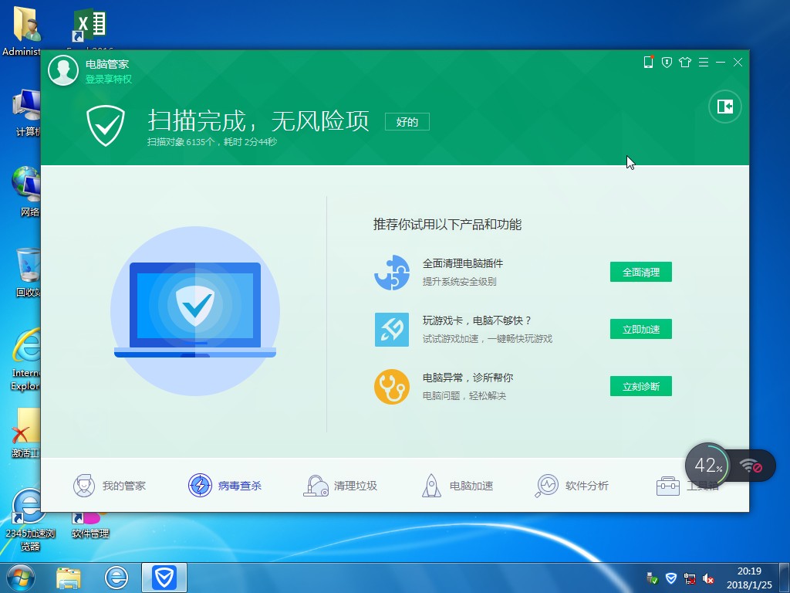
Task: Open the 计算机 desktop icon
Action: 27,113
